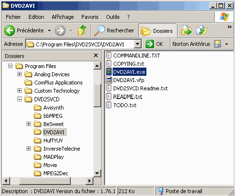Select the DVD2AVI folder in tree

(x=54, y=132)
